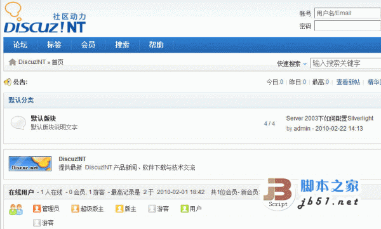Click the 默认版块说明文字 description text
The height and width of the screenshot is (229, 381).
coord(54,128)
